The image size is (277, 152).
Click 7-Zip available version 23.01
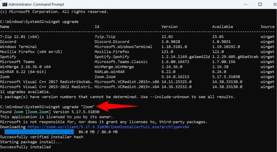pos(218,37)
